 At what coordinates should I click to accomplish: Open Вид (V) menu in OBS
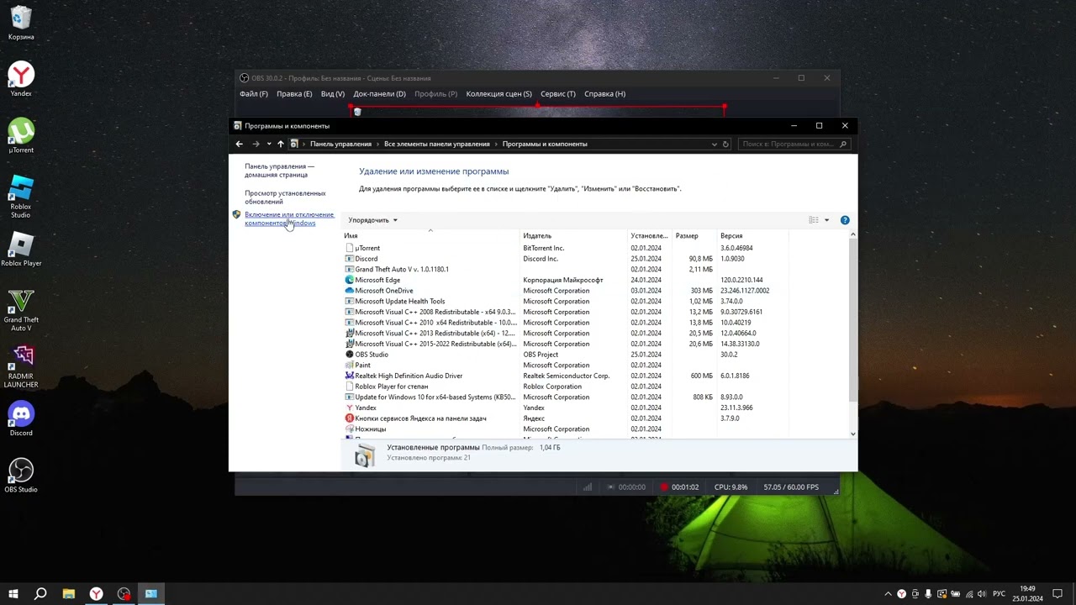coord(333,94)
